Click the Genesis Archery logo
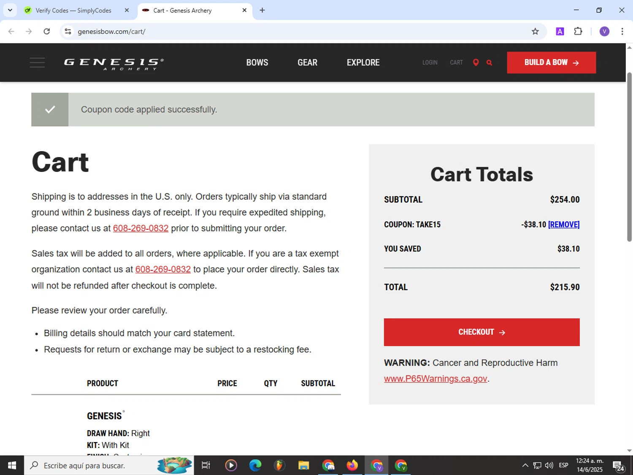 click(x=114, y=64)
